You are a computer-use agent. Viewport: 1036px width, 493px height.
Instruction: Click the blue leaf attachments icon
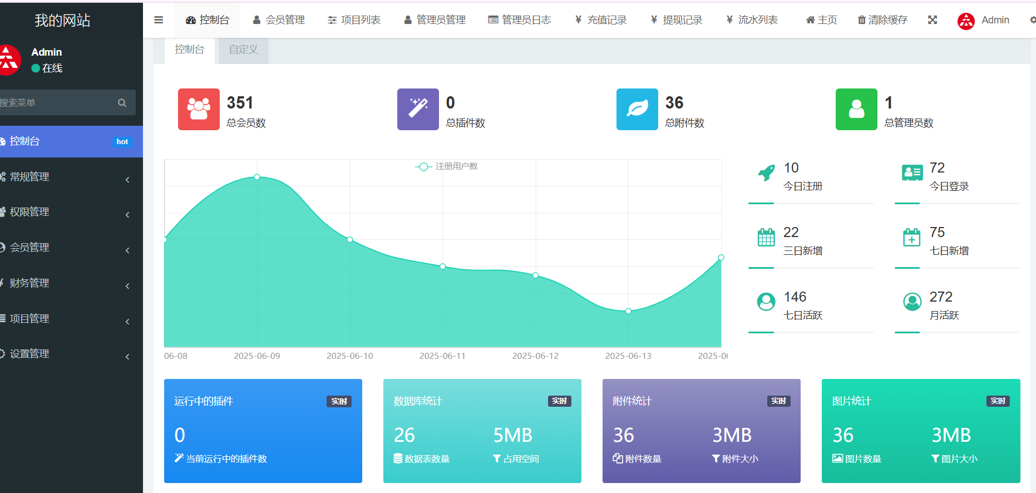(637, 109)
